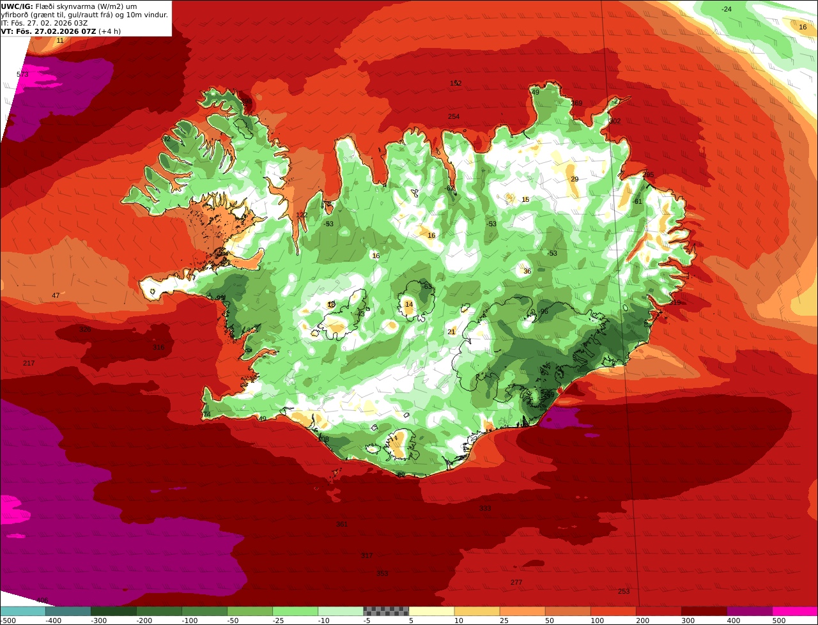The height and width of the screenshot is (625, 818).
Task: Select the yellow-orange 10 to 25 swatch
Action: pyautogui.click(x=477, y=611)
